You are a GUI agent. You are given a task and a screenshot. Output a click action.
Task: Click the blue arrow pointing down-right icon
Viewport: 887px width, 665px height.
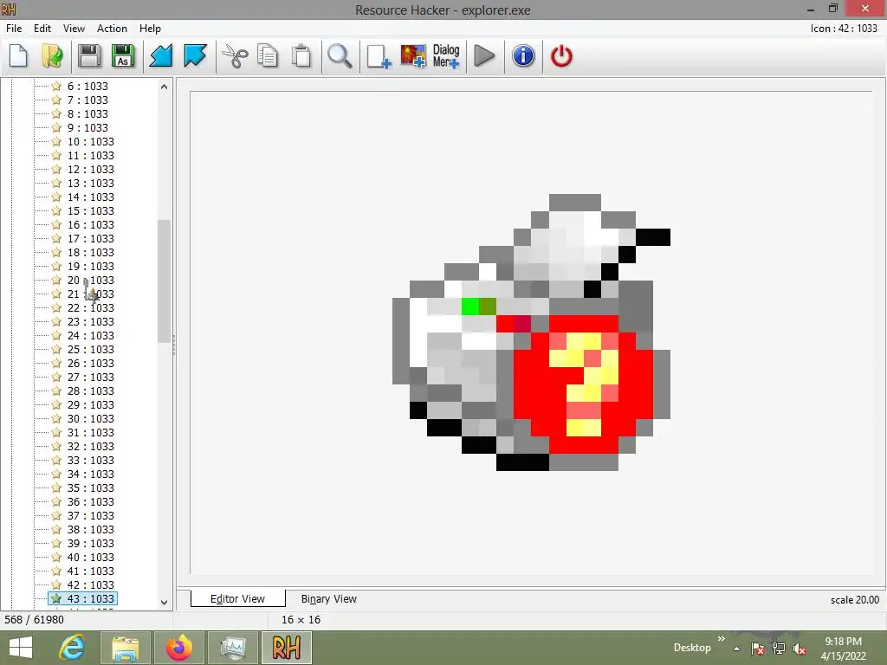[195, 56]
